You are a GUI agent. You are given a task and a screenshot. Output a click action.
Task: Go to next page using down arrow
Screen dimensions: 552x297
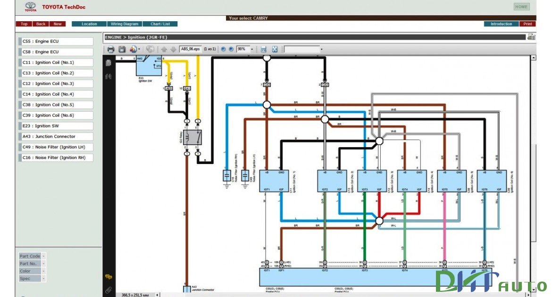click(173, 49)
